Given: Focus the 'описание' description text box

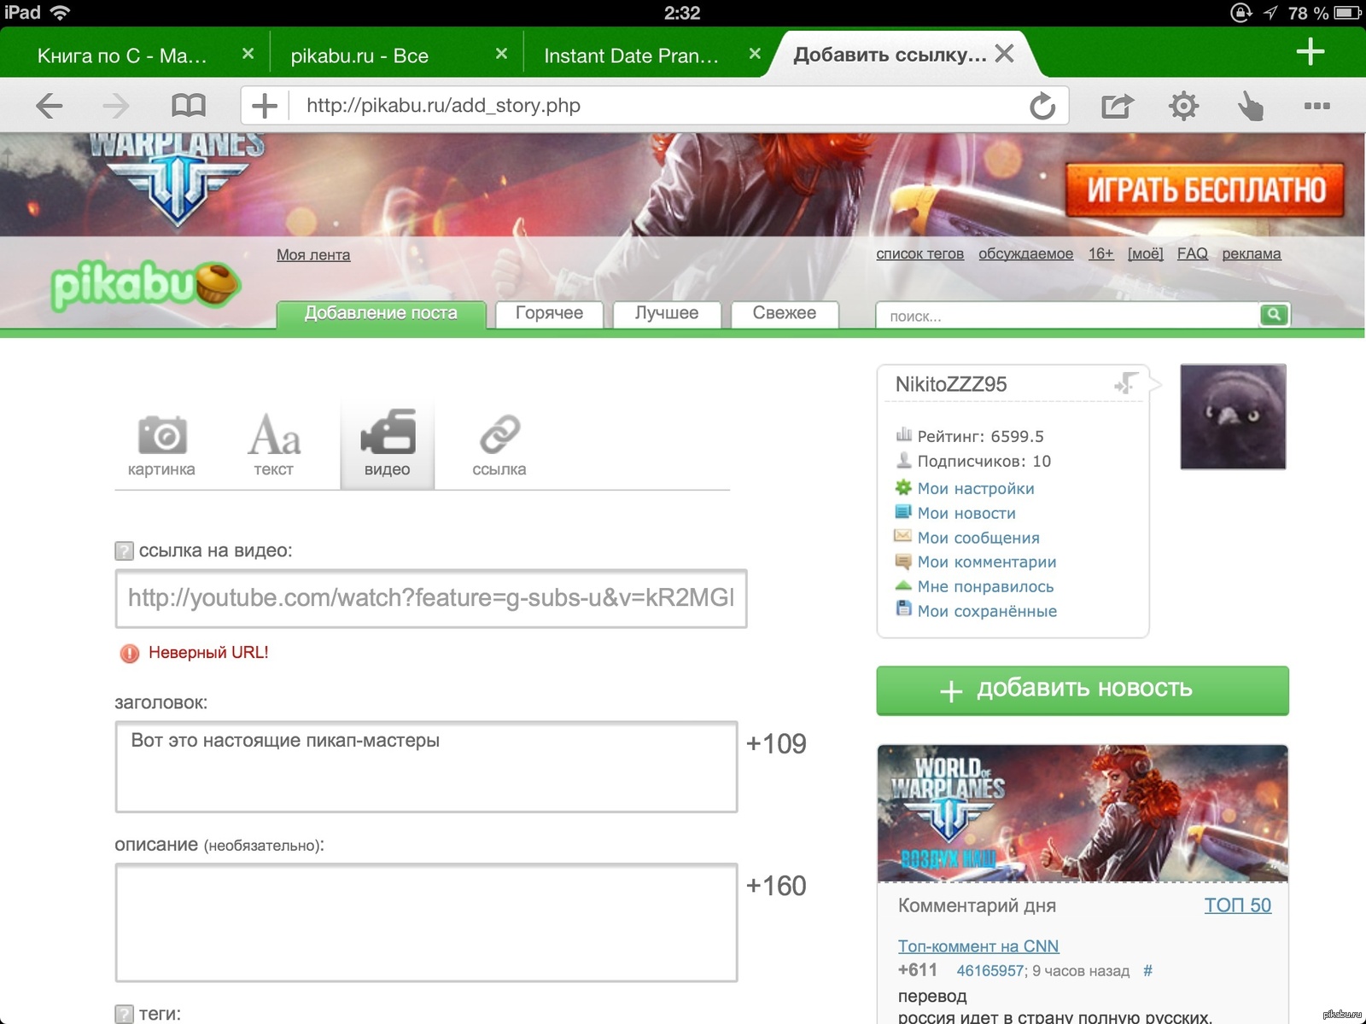Looking at the screenshot, I should (426, 922).
